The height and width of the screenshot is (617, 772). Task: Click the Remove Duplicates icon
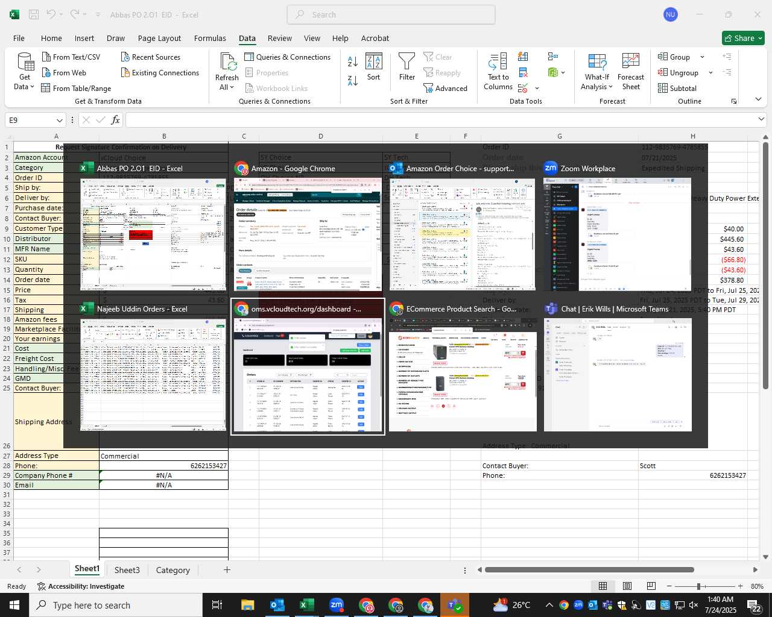point(523,73)
